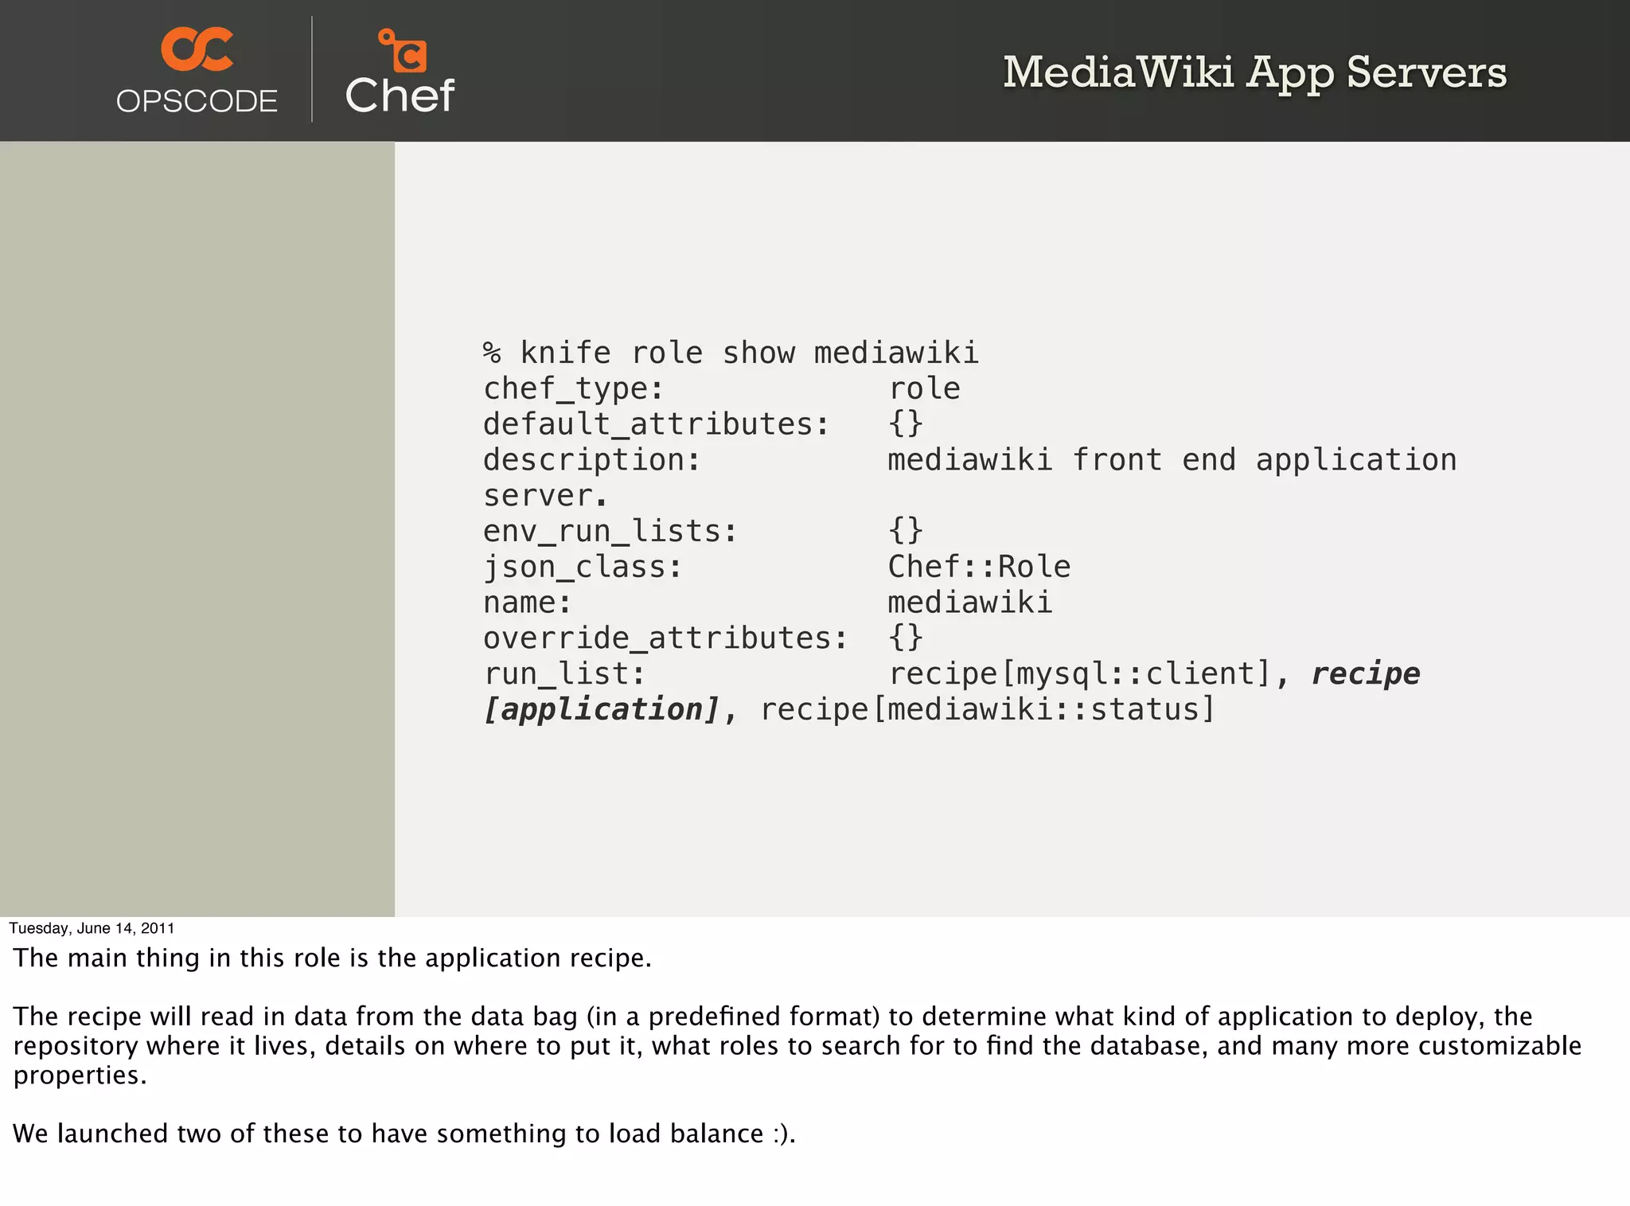The width and height of the screenshot is (1630, 1206).
Task: Click the 'default_attributes:' key
Action: [656, 424]
